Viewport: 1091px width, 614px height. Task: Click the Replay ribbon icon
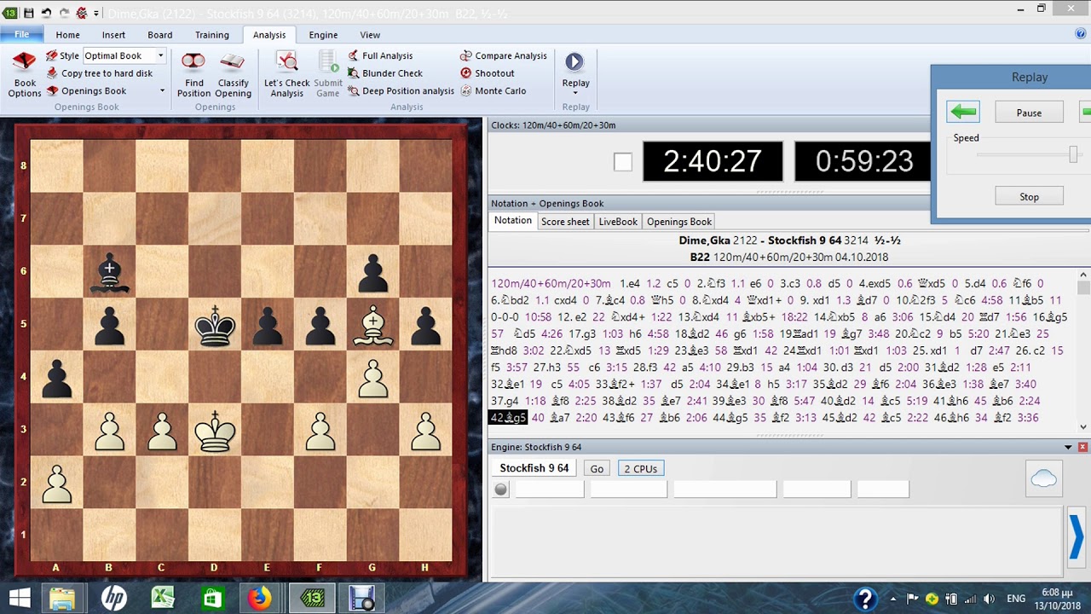tap(574, 61)
